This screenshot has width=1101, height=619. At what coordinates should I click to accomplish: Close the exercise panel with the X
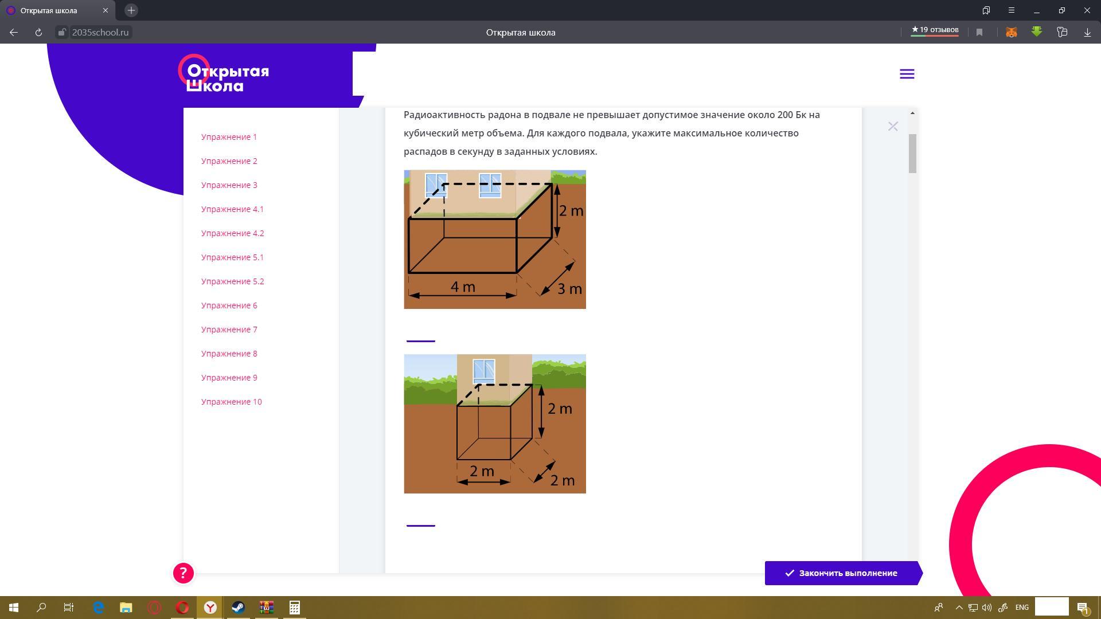tap(893, 126)
